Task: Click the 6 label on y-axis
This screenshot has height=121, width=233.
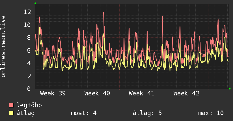Action: click(29, 50)
